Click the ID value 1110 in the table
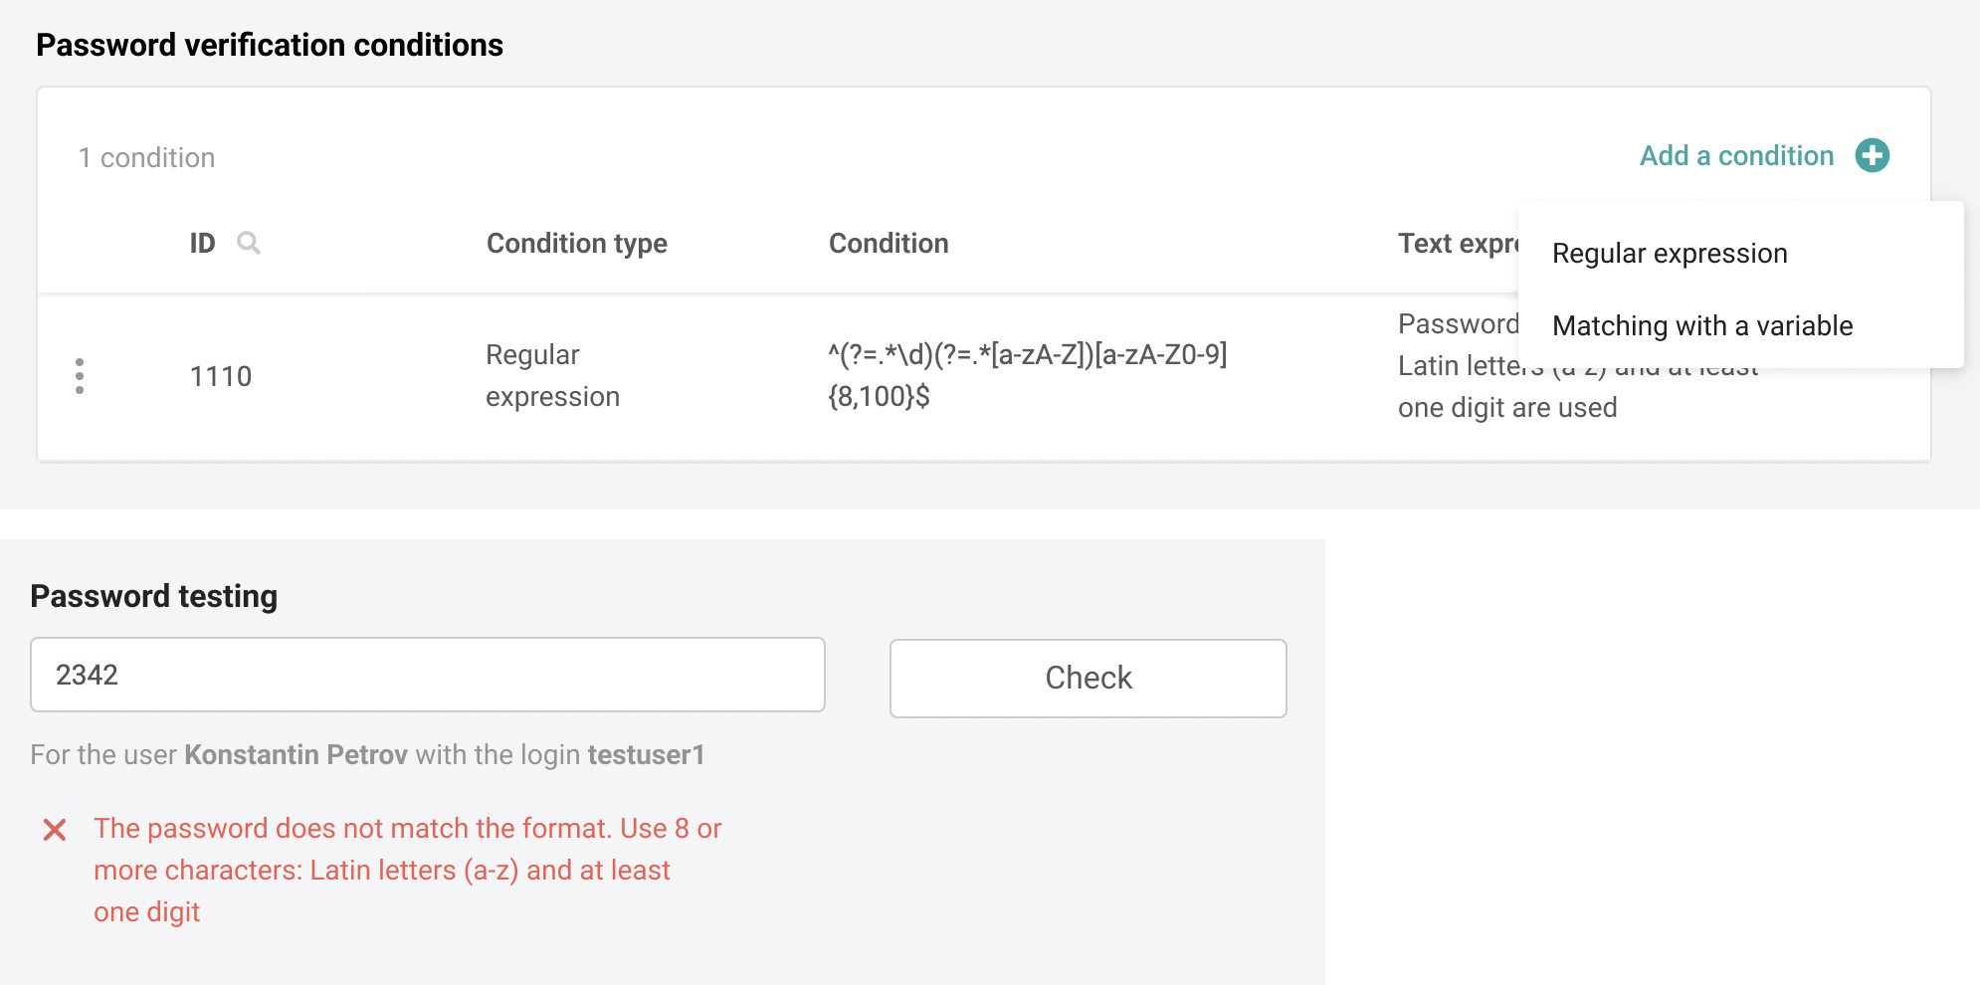This screenshot has height=985, width=1980. 221,376
